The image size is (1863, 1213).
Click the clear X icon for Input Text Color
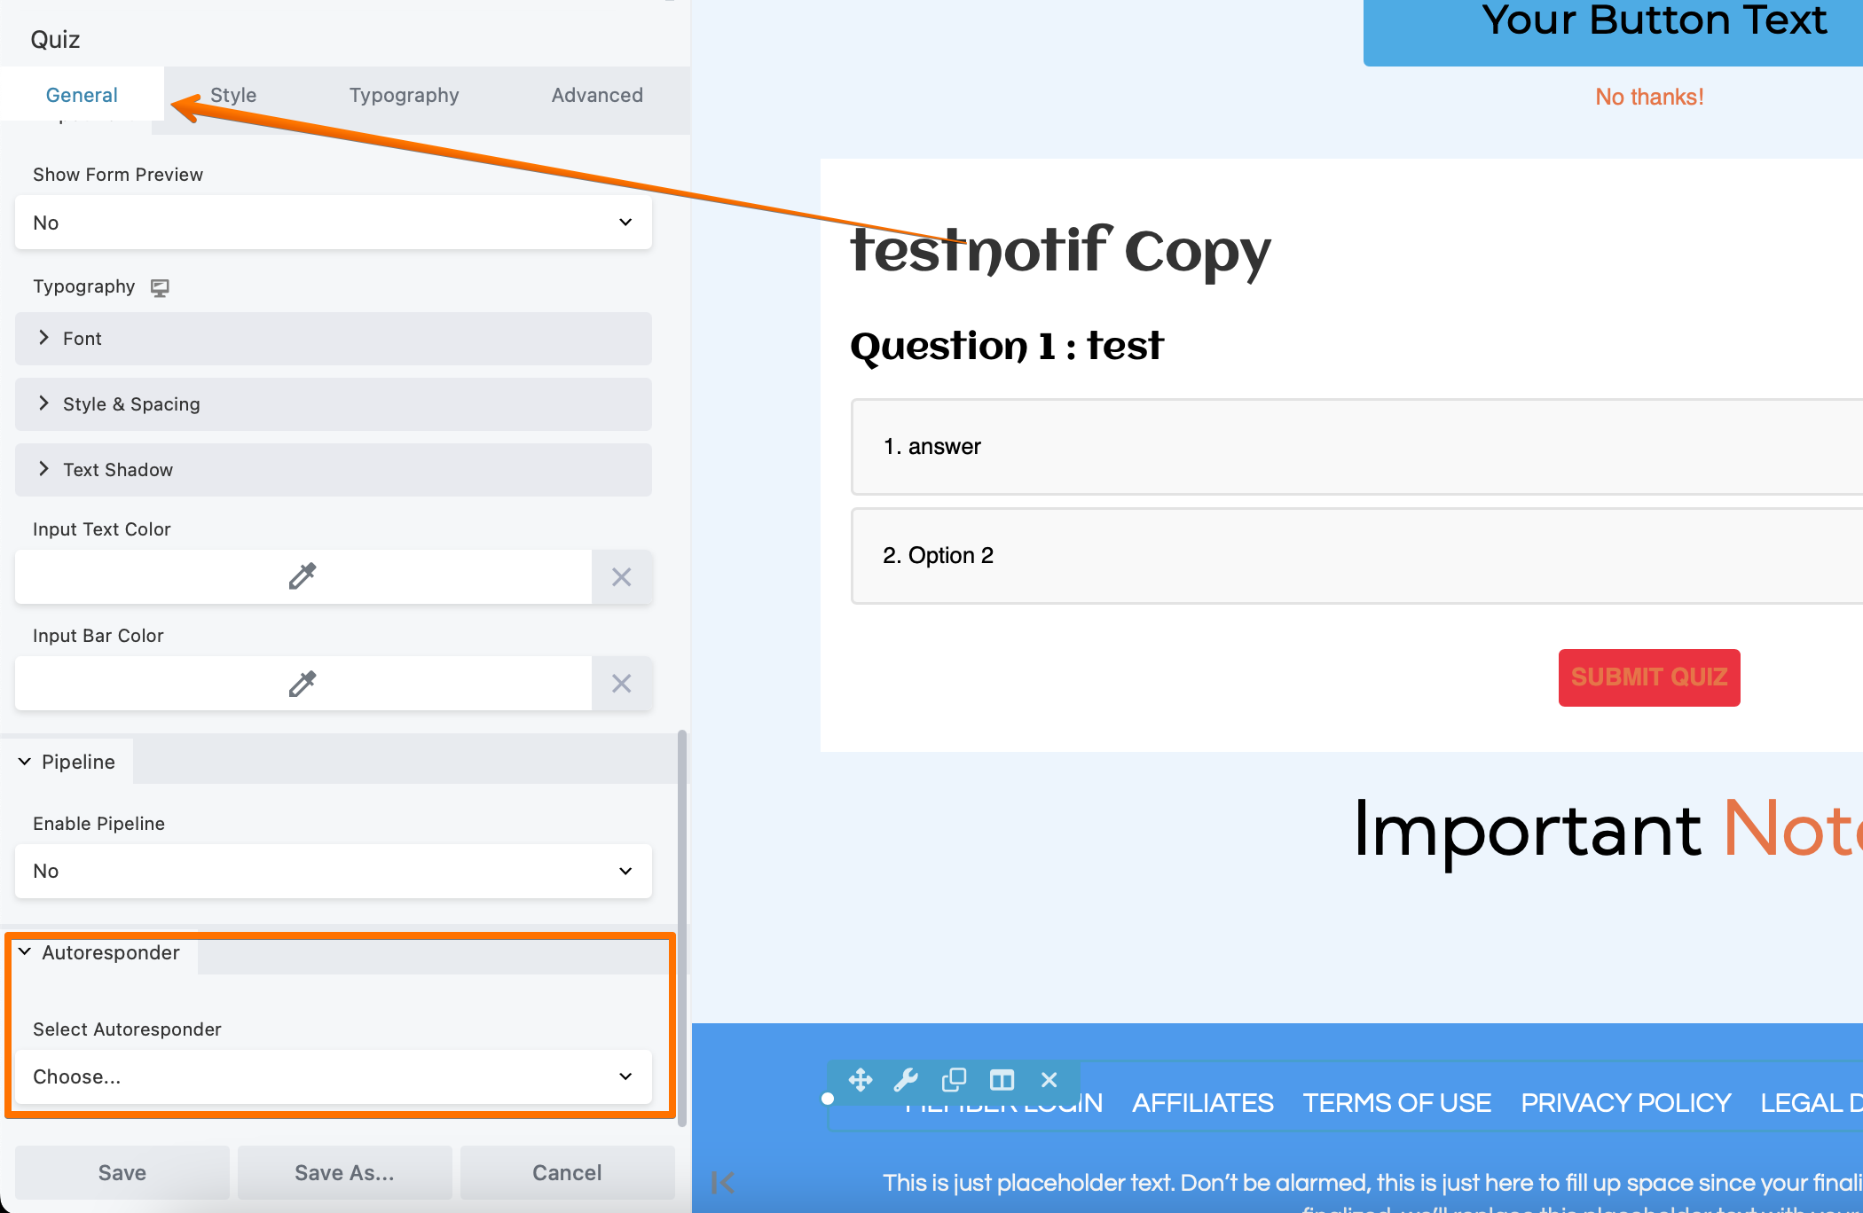click(x=622, y=576)
